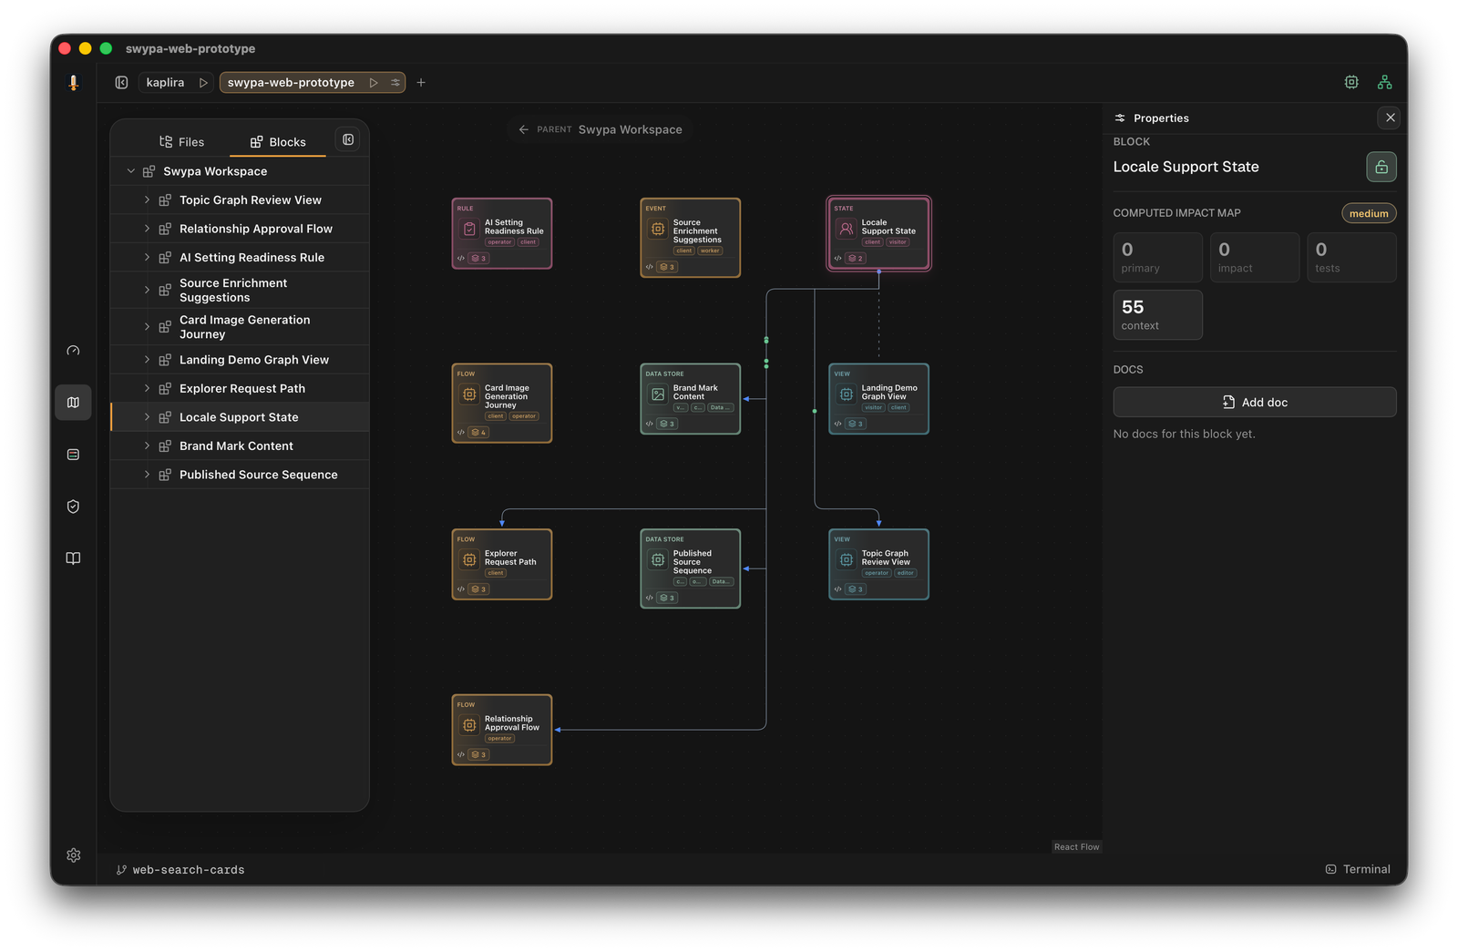Close the Properties panel
The height and width of the screenshot is (952, 1458).
pyautogui.click(x=1390, y=118)
